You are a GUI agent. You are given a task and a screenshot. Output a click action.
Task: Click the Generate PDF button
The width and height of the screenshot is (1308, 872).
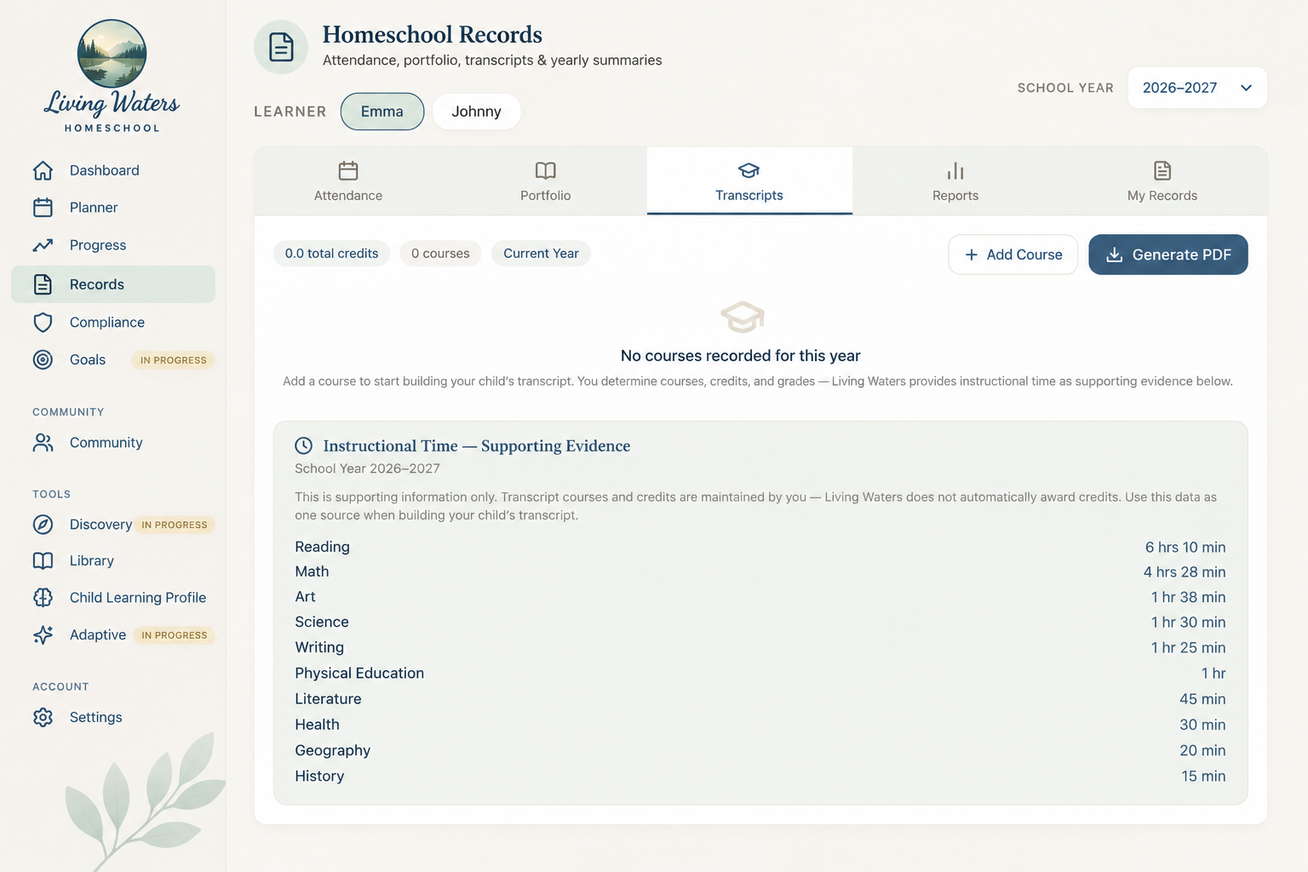click(x=1168, y=255)
